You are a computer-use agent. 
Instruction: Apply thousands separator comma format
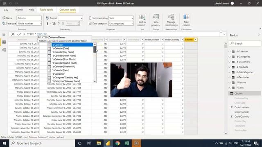point(59,24)
